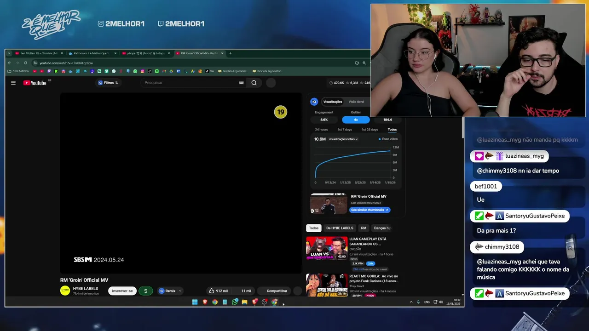The width and height of the screenshot is (589, 331).
Task: Open REACT MC GORILA video title
Action: [x=374, y=278]
